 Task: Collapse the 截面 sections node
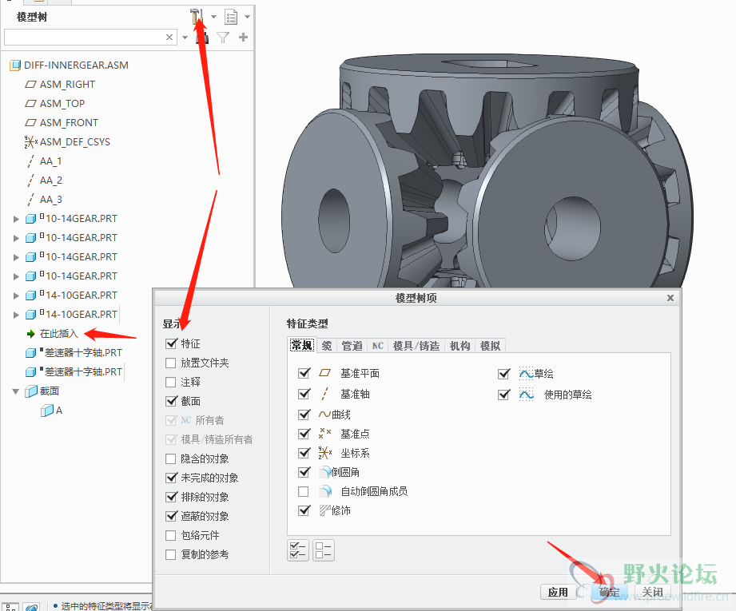15,391
